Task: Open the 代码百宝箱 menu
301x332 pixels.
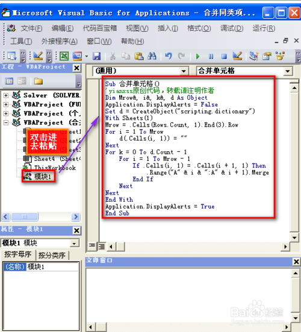Action: (100, 28)
